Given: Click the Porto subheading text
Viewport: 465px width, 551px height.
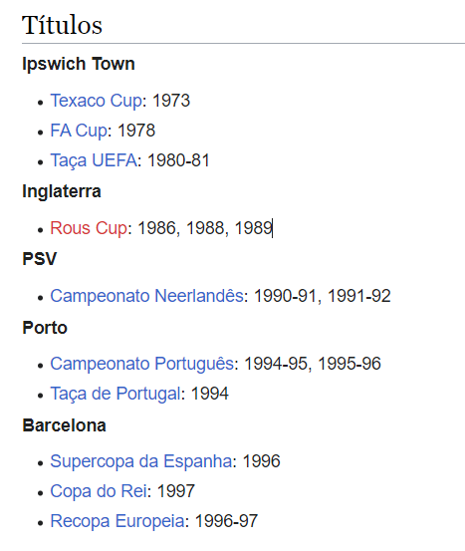Looking at the screenshot, I should [45, 328].
